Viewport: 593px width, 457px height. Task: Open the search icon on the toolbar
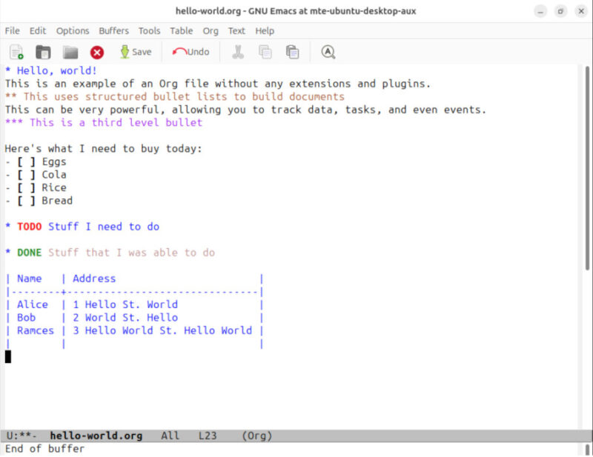pos(327,52)
